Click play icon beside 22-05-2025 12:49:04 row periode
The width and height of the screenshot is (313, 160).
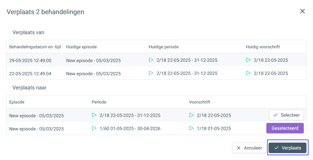(151, 73)
